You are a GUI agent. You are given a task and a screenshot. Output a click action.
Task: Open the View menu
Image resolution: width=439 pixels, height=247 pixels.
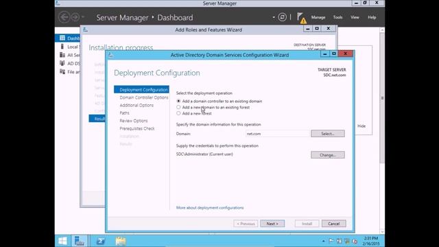click(x=355, y=17)
